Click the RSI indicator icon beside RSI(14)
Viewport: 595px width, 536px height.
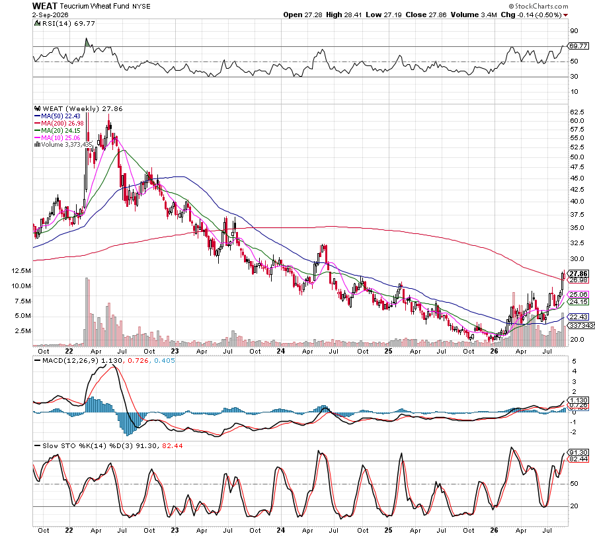[x=37, y=24]
